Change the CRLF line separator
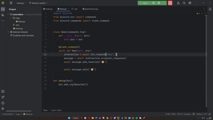Image resolution: width=213 pixels, height=120 pixels. coord(173,114)
